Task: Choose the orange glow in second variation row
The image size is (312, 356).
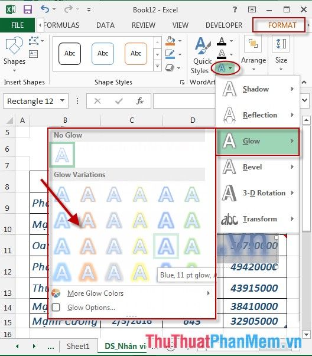Action: point(88,220)
